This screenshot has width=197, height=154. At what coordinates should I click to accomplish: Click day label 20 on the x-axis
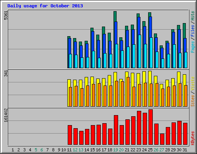click(121, 150)
